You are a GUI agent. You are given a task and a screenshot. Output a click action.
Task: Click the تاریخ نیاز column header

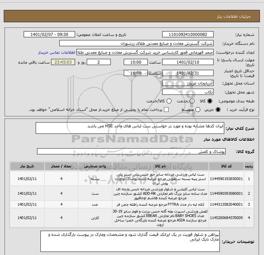click(27, 166)
